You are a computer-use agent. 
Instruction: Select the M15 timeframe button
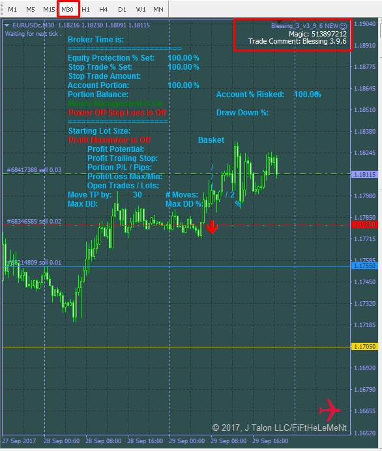click(x=49, y=10)
